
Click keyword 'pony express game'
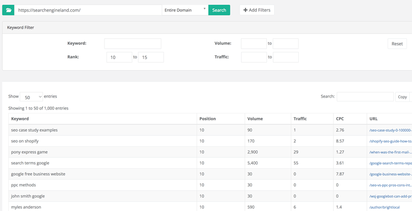click(29, 152)
